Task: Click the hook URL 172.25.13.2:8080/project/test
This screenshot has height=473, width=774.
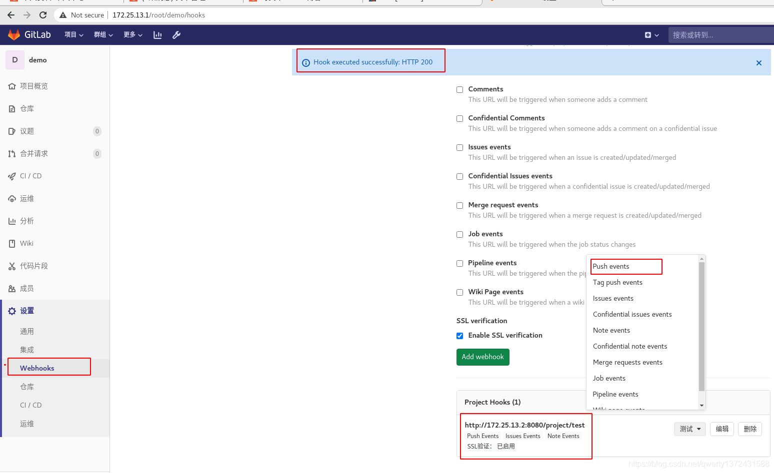Action: pyautogui.click(x=524, y=426)
